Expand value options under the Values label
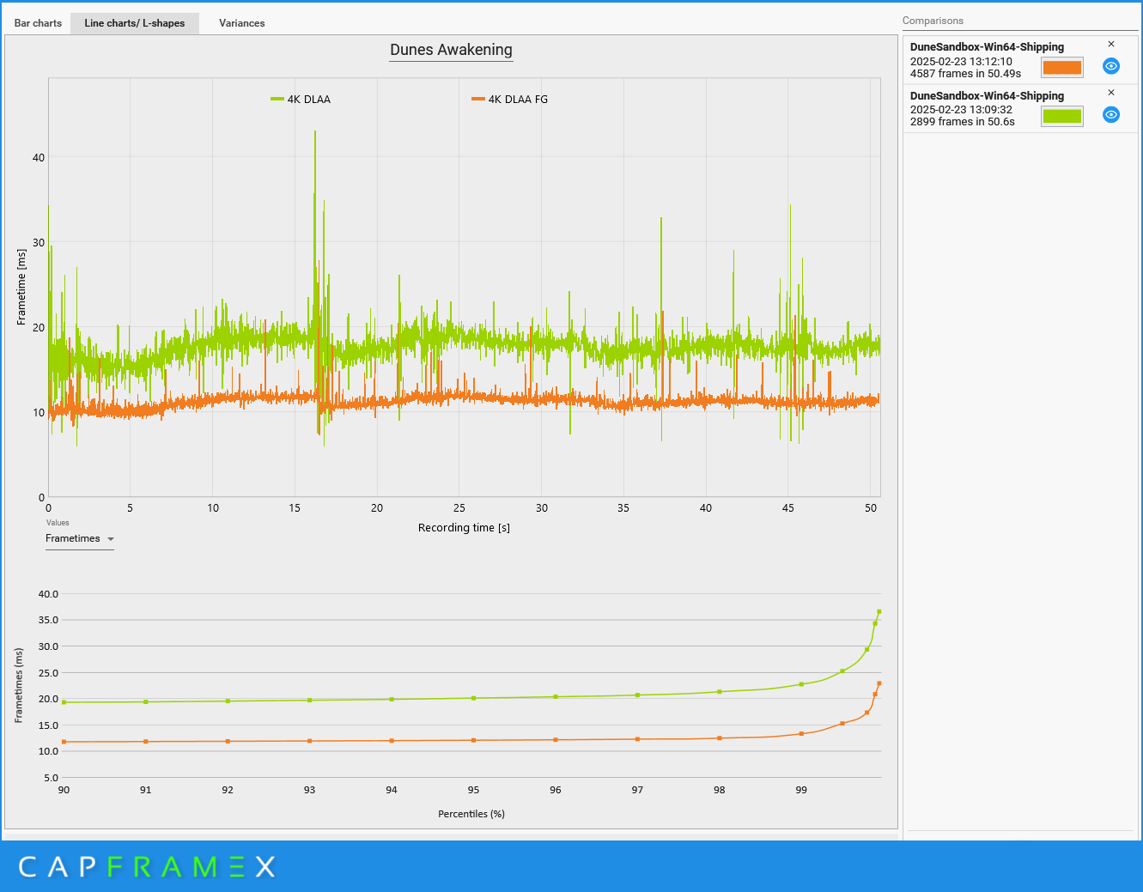1143x892 pixels. [79, 538]
